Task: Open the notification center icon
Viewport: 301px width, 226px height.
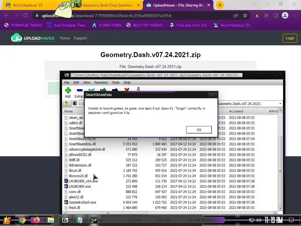Action: [x=291, y=220]
